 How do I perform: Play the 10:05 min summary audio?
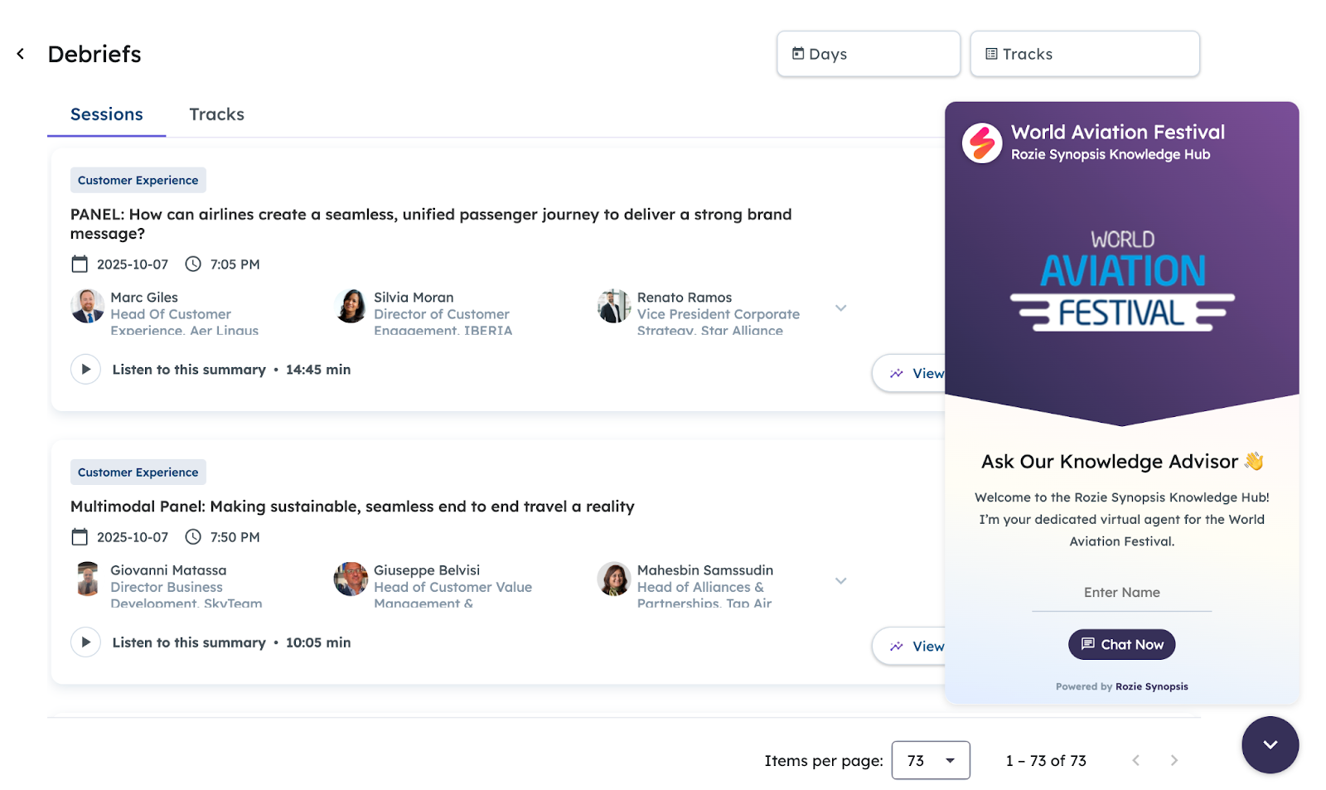click(85, 642)
